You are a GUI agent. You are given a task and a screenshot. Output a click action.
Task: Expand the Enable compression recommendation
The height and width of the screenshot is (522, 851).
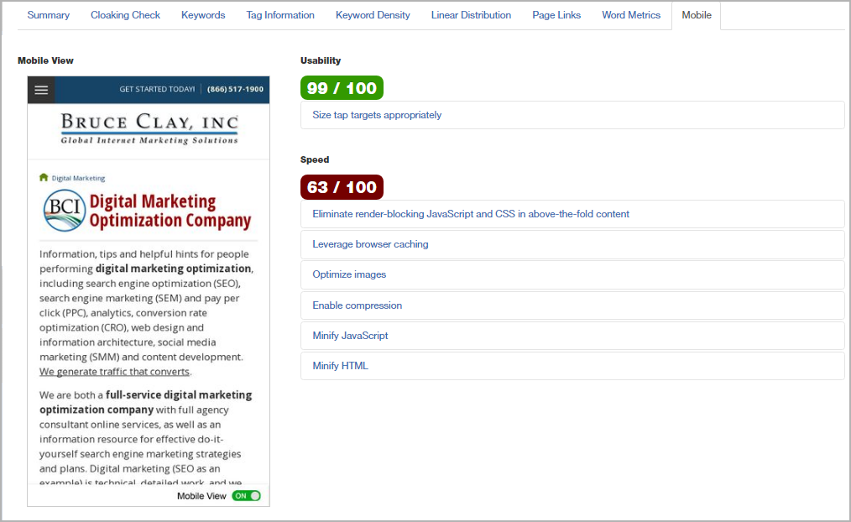(572, 305)
